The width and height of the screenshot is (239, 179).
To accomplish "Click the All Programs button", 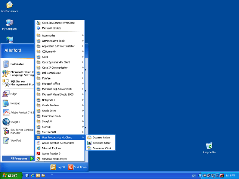I will pyautogui.click(x=18, y=158).
